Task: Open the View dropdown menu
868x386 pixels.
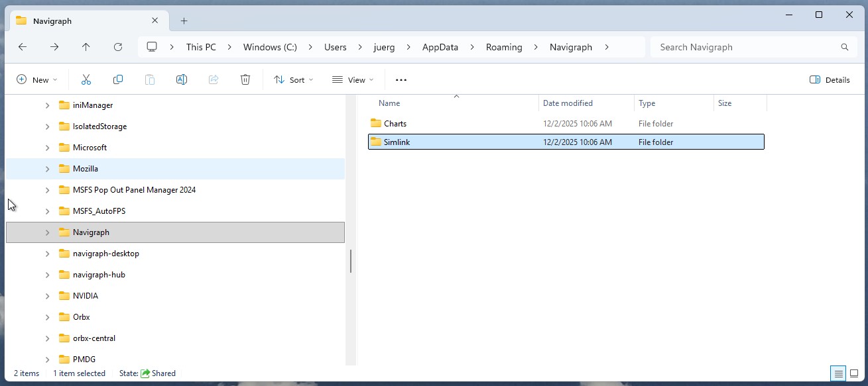Action: [353, 79]
